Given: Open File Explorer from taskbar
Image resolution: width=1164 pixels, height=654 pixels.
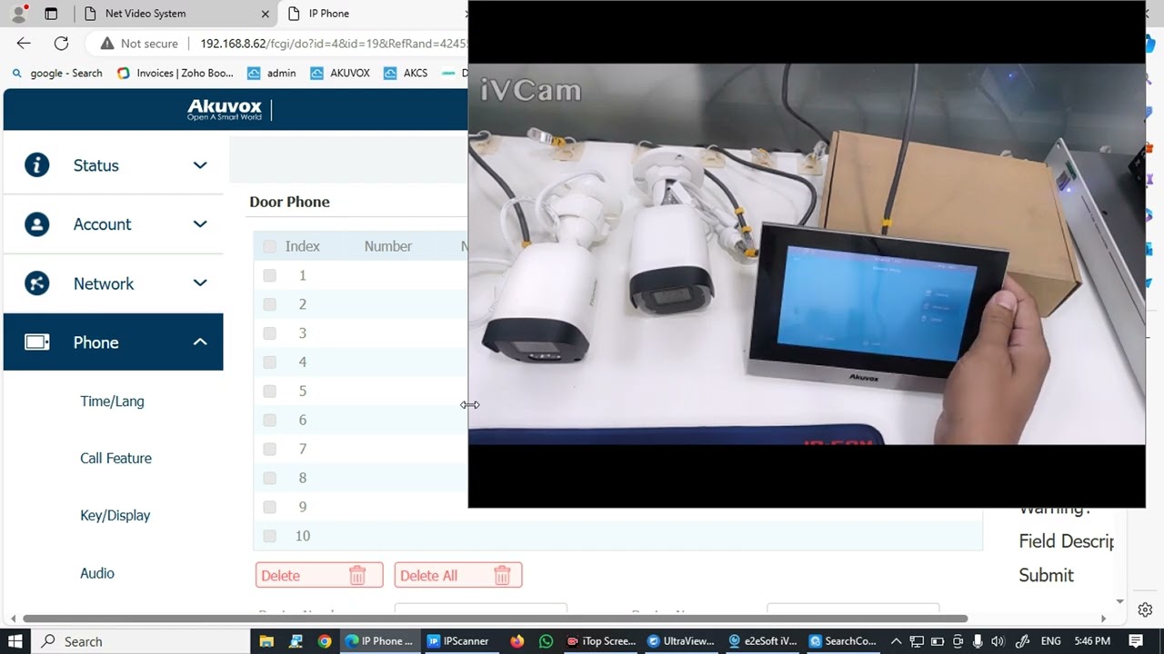Looking at the screenshot, I should click(x=268, y=641).
